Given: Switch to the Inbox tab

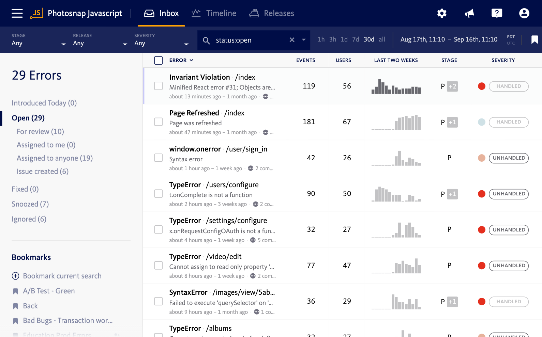Looking at the screenshot, I should pyautogui.click(x=161, y=13).
